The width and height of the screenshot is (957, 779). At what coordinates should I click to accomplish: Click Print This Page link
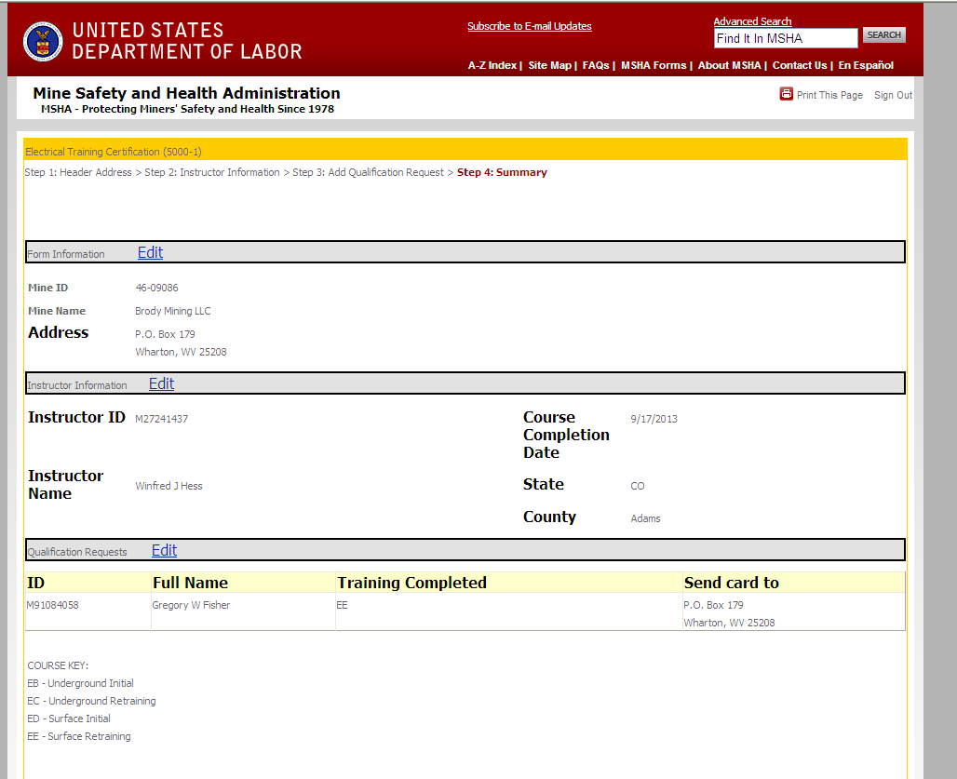pos(829,95)
